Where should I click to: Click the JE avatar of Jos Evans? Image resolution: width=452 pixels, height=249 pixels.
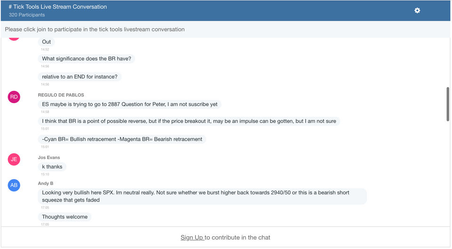14,160
